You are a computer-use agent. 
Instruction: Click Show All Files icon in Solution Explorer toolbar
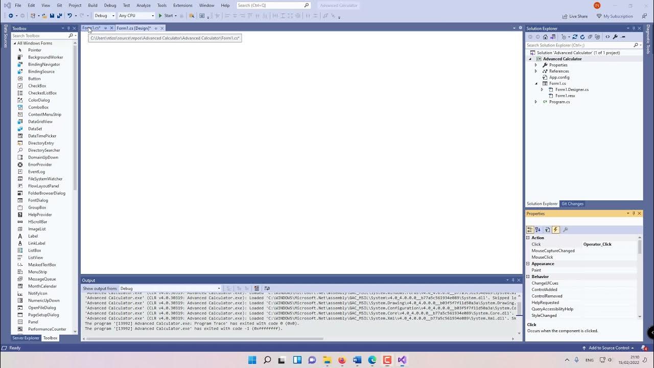[x=597, y=37]
